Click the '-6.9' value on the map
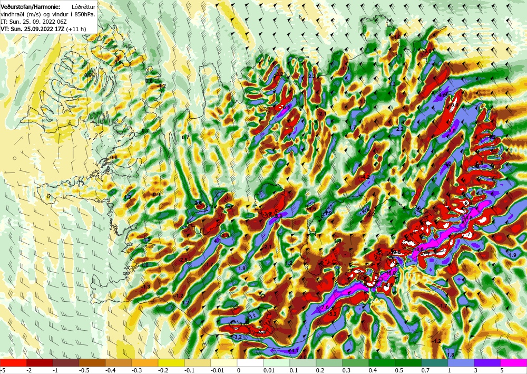Viewport: 527px width, 374px height. (454, 105)
